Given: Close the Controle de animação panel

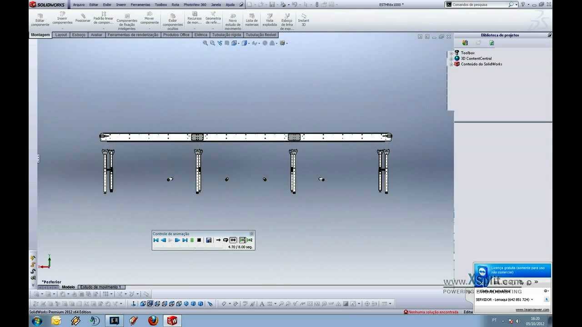Looking at the screenshot, I should (x=251, y=234).
